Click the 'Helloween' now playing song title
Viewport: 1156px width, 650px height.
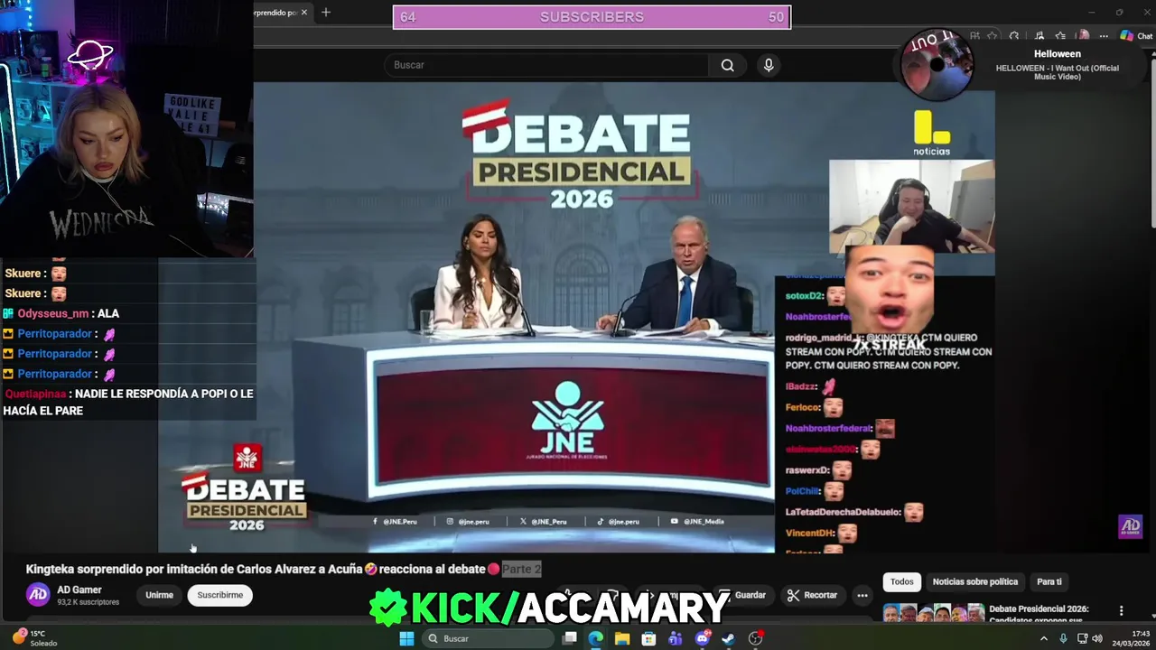pos(1058,54)
